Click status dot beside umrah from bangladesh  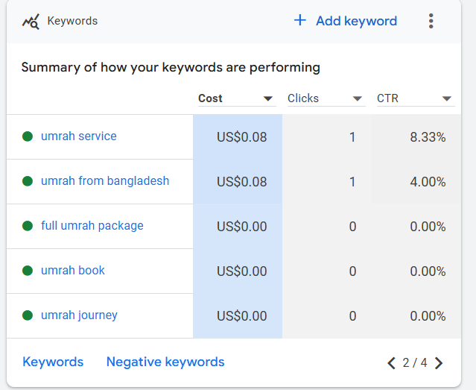click(x=28, y=181)
